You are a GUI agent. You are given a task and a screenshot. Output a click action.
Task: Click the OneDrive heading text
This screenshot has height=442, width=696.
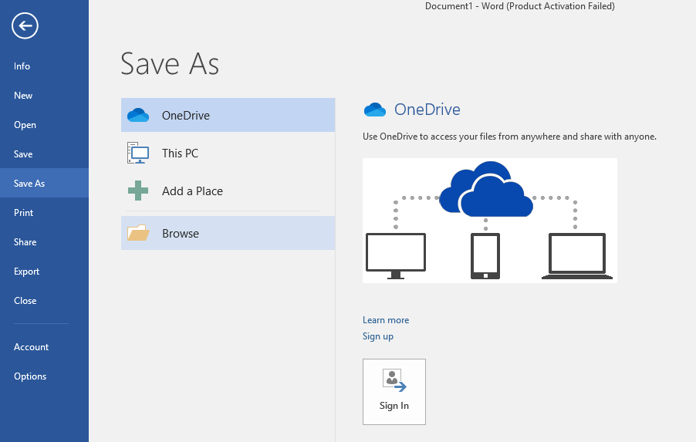(427, 110)
